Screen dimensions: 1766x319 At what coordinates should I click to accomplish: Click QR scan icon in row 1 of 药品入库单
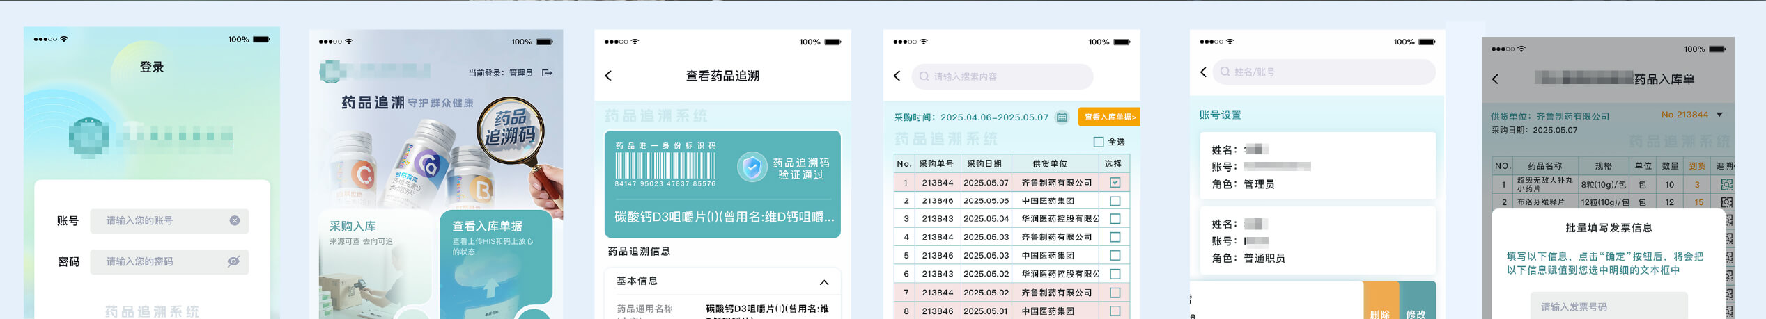point(1726,185)
